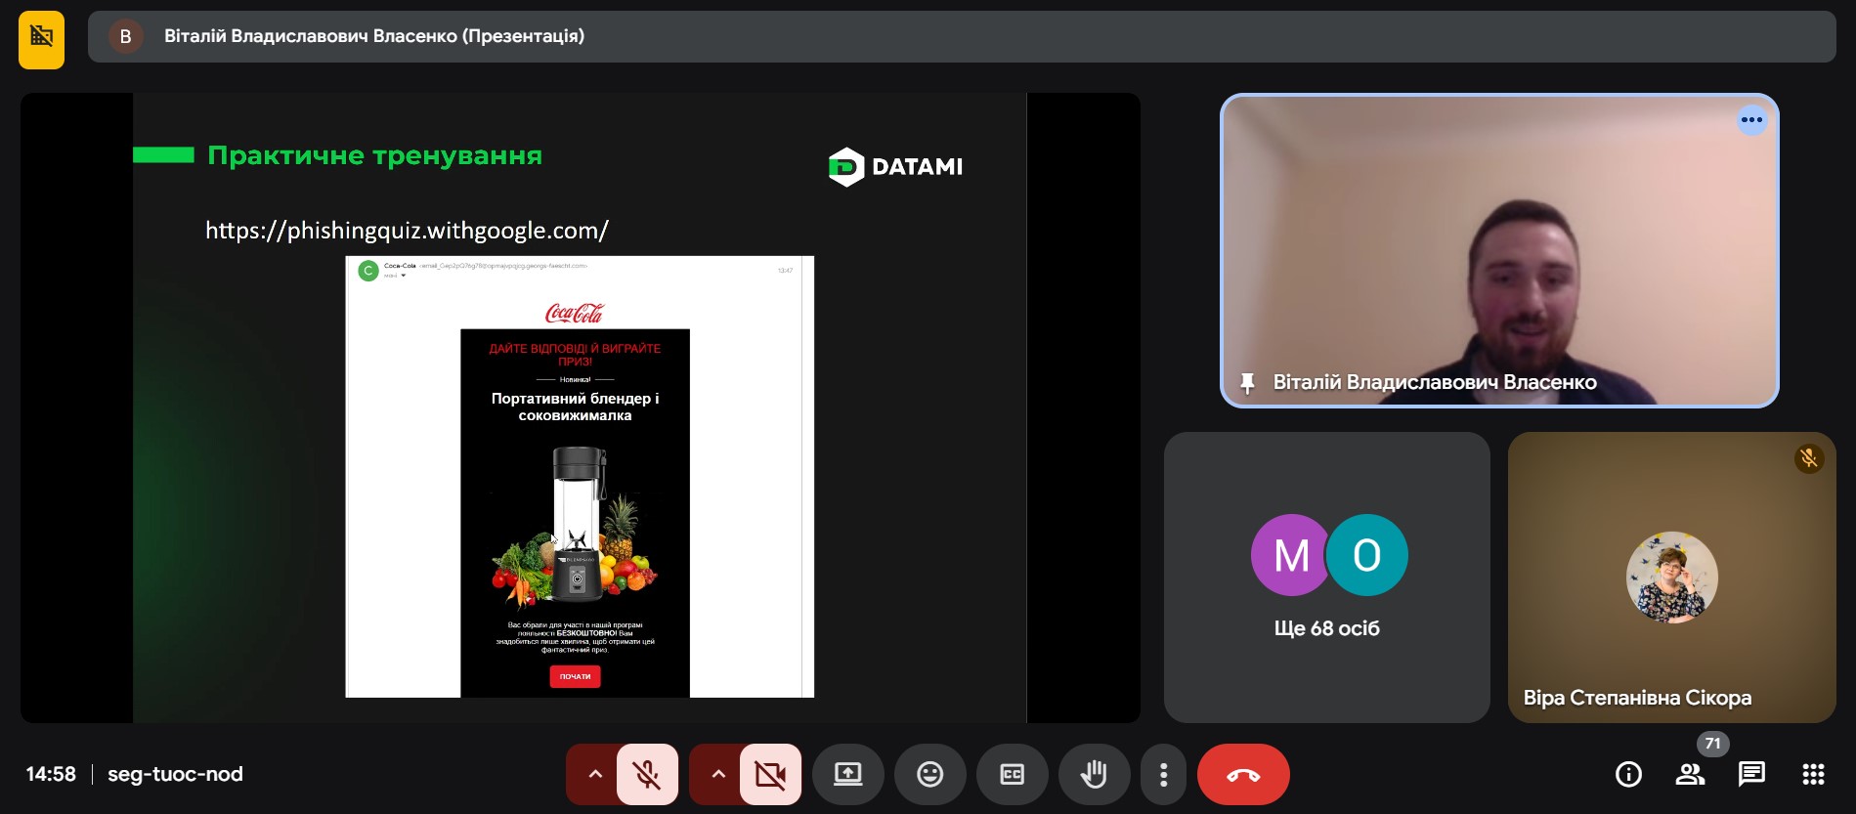Click the yellow presentation-off icon

coord(41,40)
